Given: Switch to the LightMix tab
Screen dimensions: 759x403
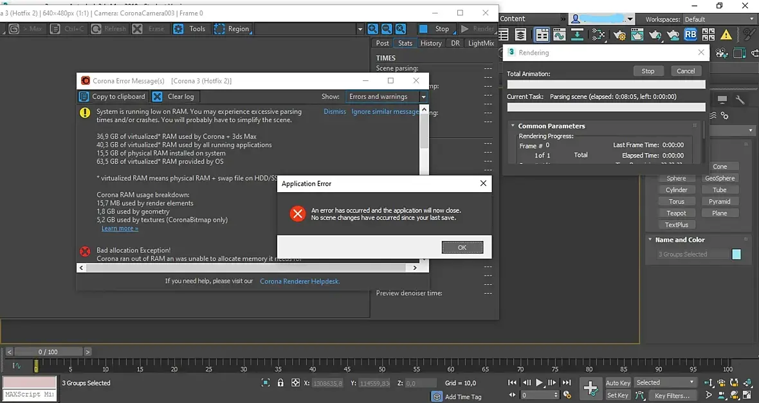Looking at the screenshot, I should tap(481, 43).
